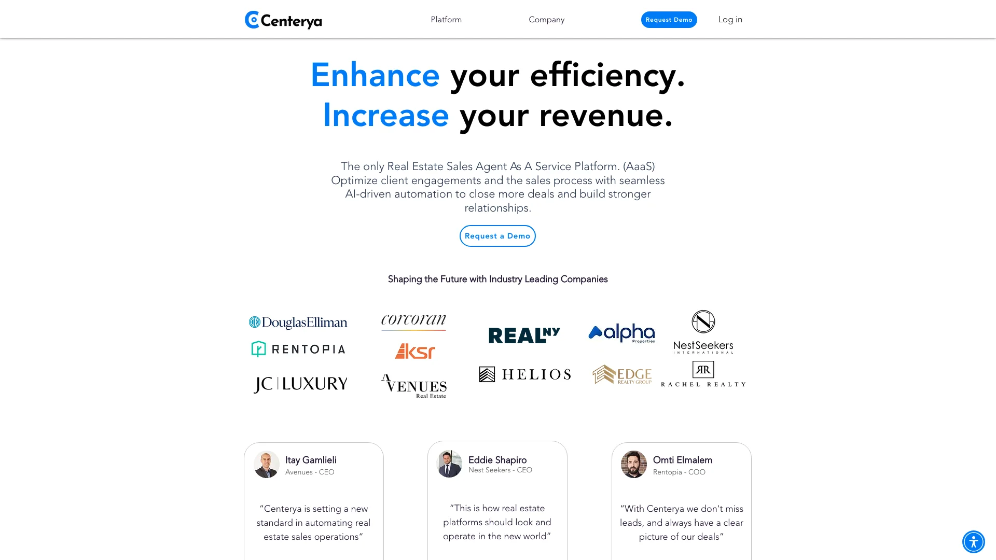Expand the Platform navigation menu

(446, 19)
